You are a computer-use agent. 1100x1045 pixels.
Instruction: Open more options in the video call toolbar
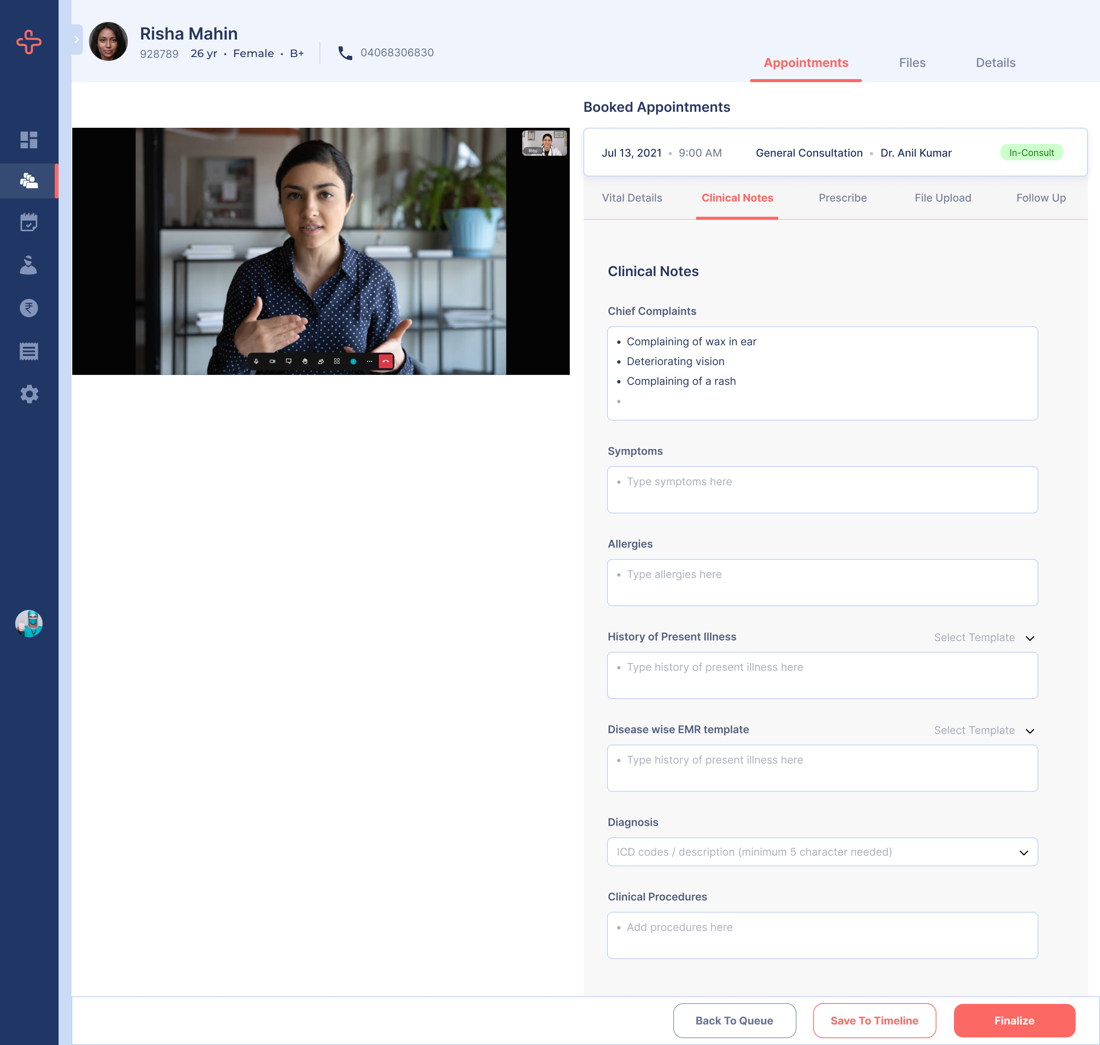click(x=369, y=362)
